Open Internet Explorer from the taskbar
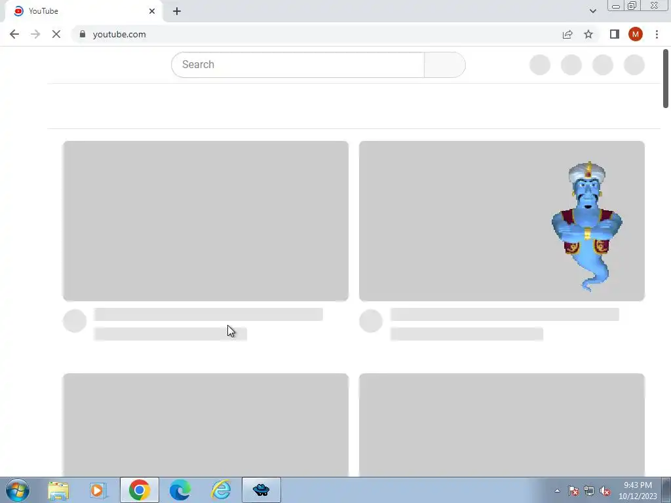 (x=221, y=490)
